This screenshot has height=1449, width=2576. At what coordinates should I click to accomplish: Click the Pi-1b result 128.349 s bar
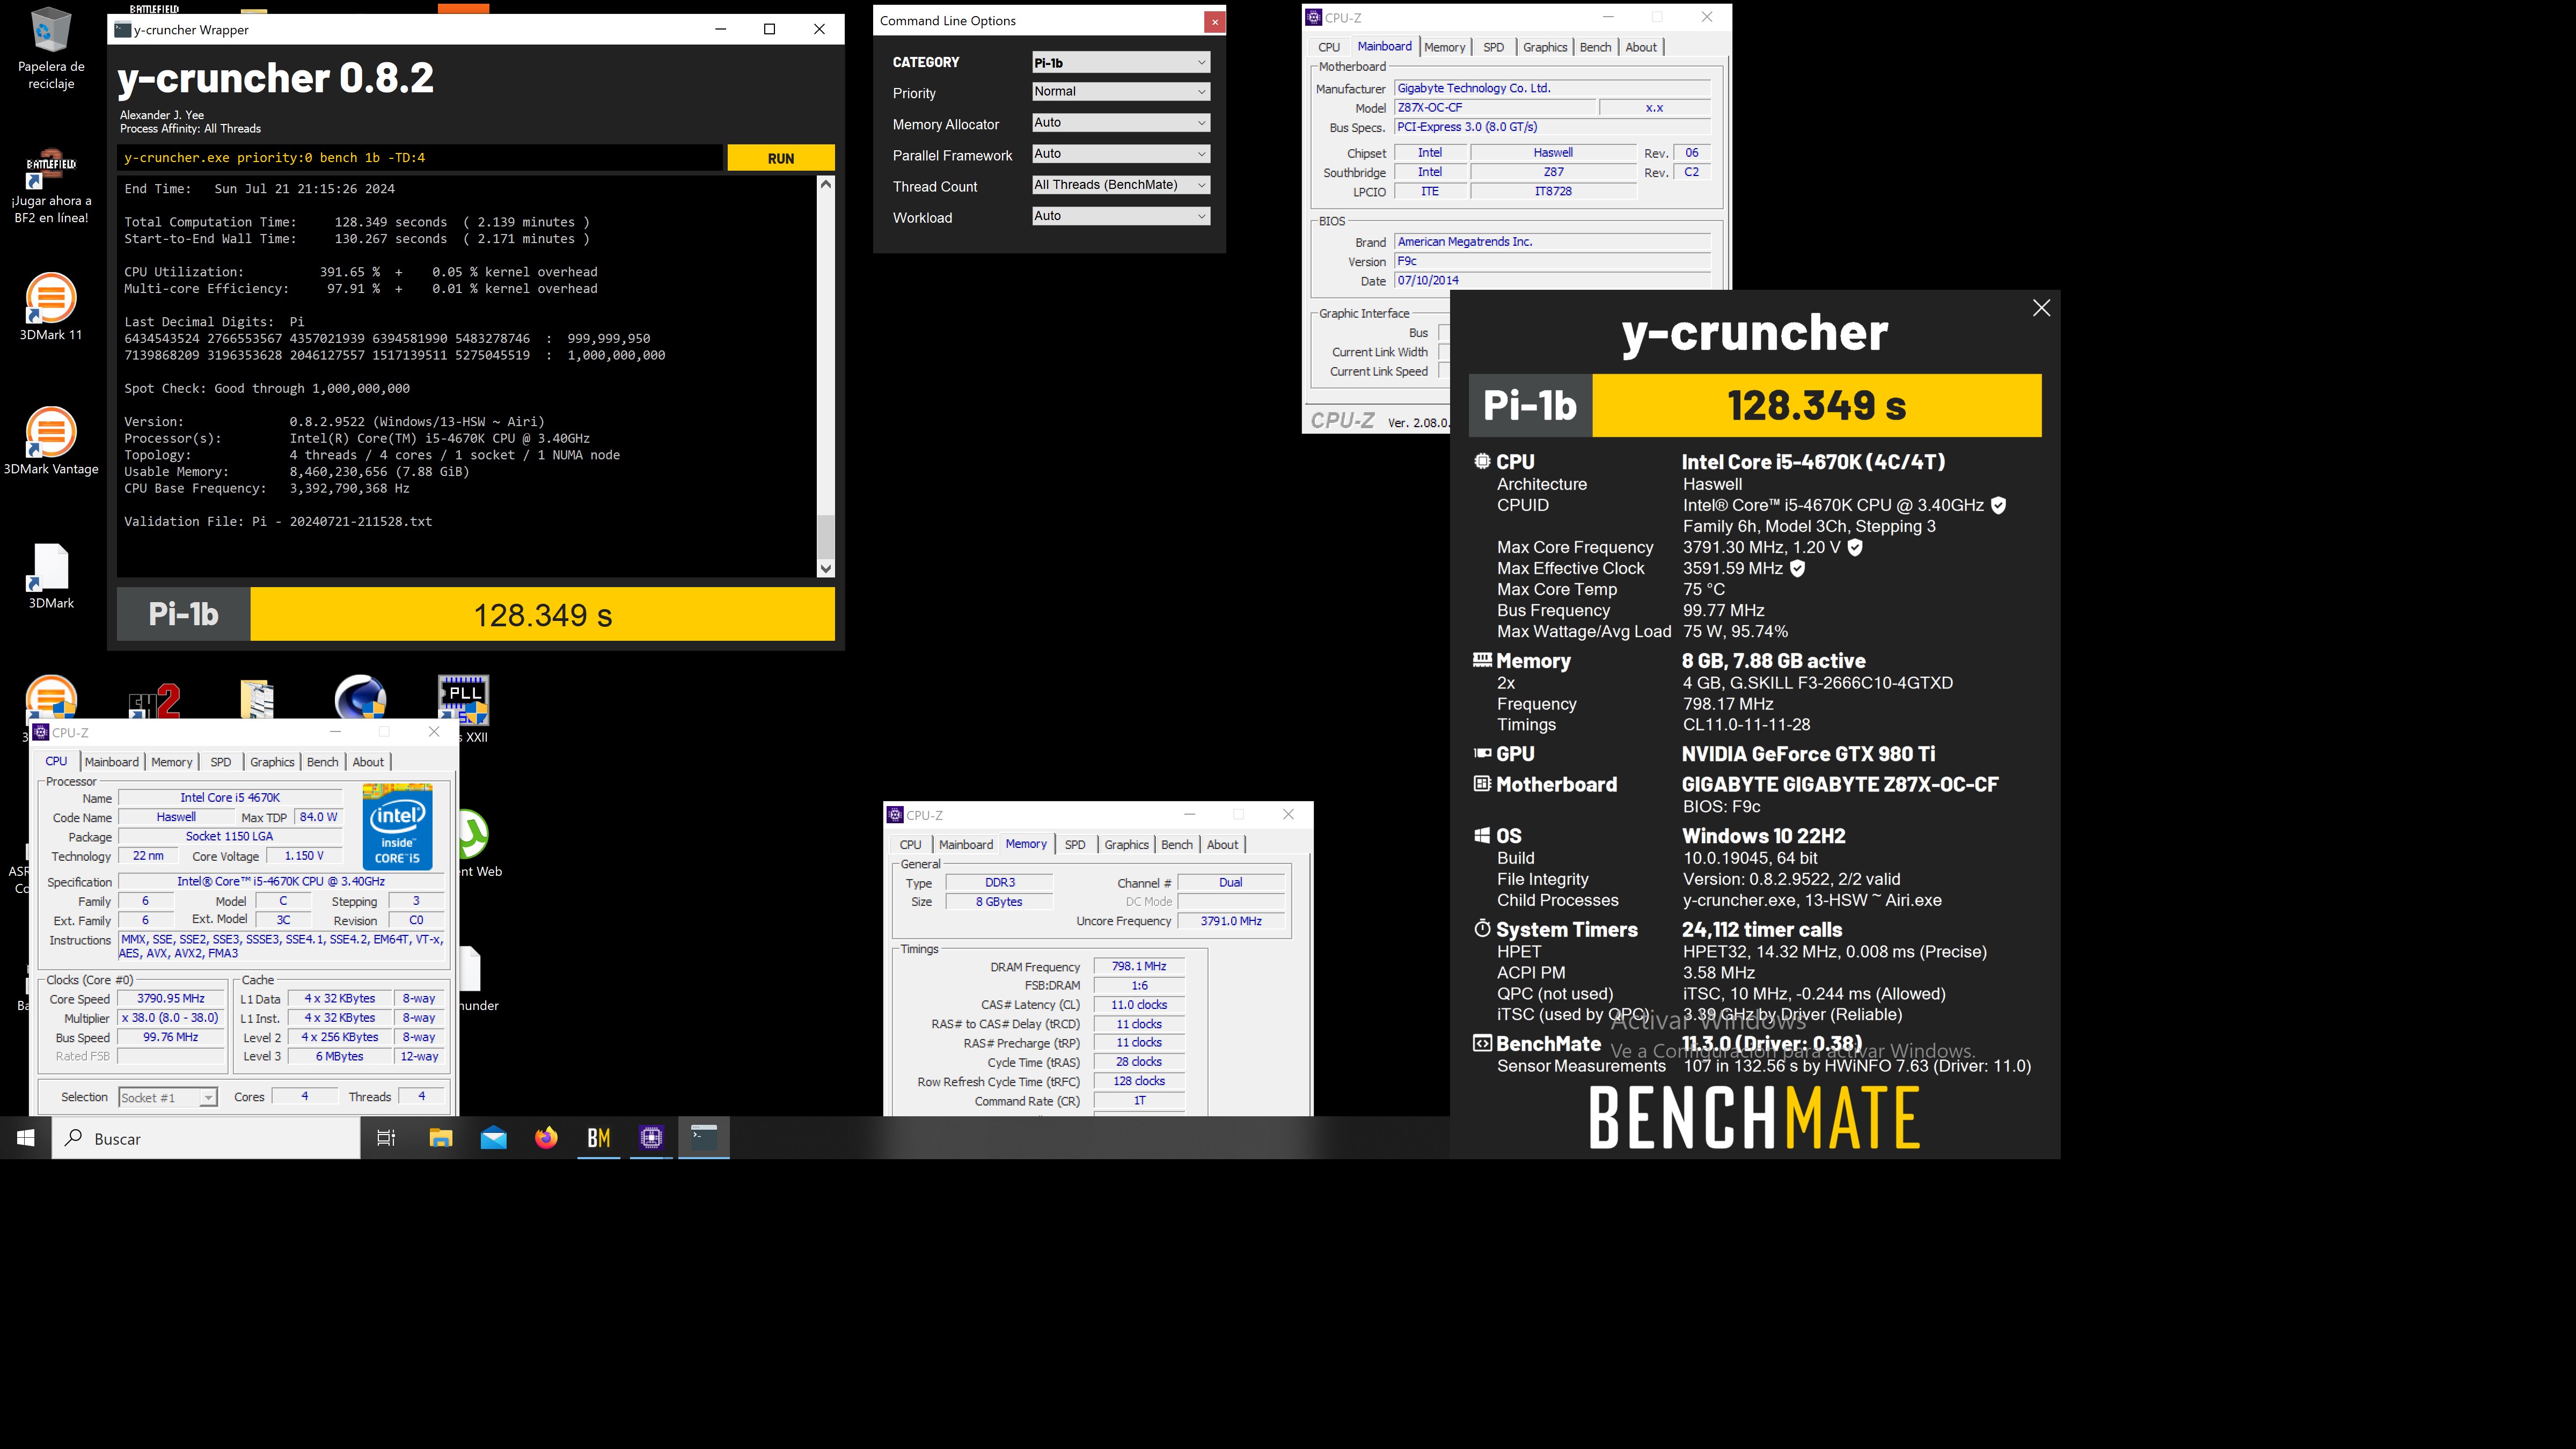point(542,614)
